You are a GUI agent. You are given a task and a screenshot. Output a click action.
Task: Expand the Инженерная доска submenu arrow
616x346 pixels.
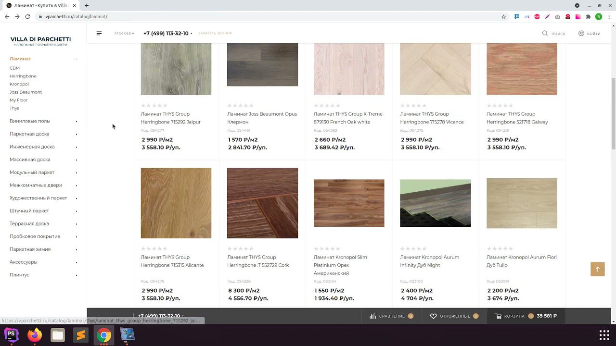(x=76, y=147)
